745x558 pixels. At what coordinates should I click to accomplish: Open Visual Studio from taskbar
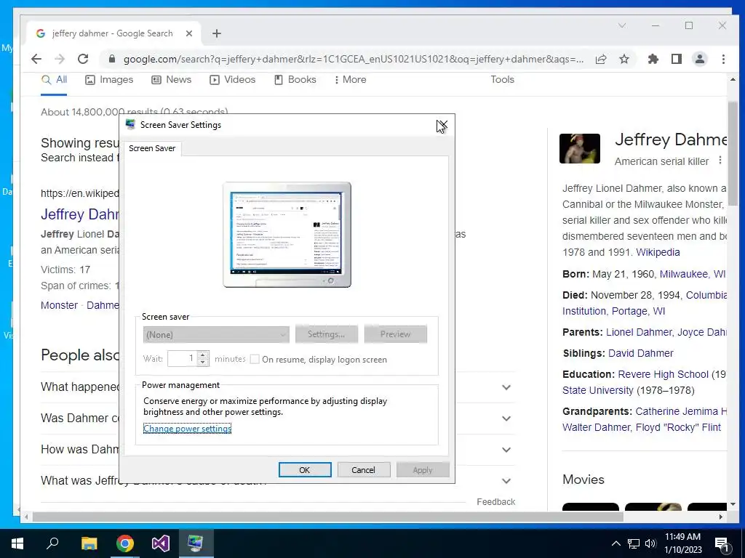(x=161, y=543)
